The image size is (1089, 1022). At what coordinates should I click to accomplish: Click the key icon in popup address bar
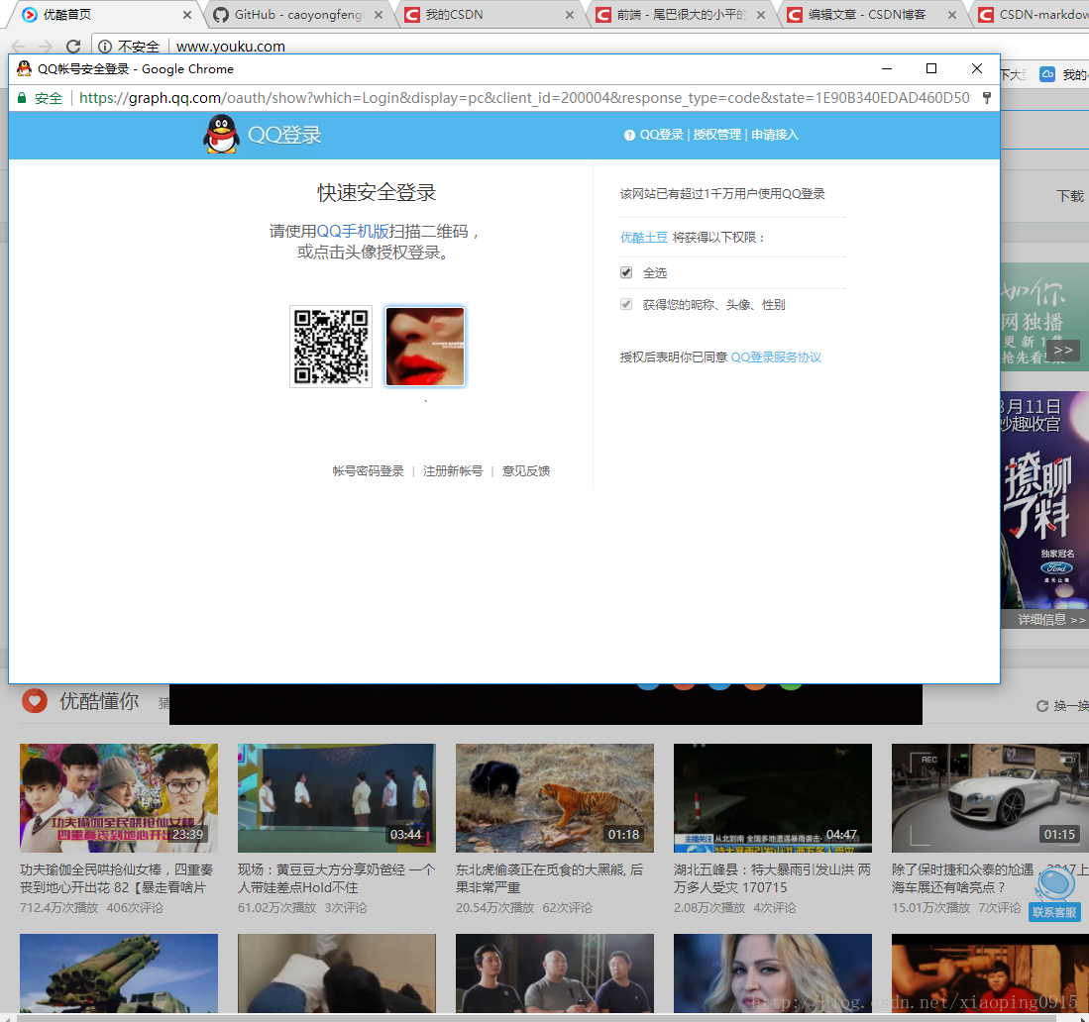click(x=986, y=98)
